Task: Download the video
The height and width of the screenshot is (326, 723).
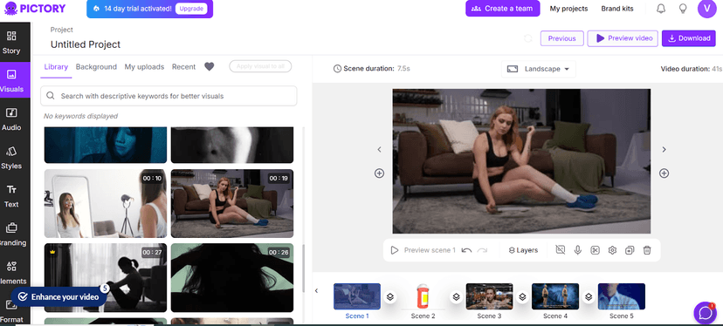Action: coord(688,38)
